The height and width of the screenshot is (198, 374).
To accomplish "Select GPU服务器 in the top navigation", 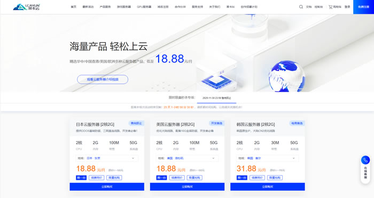I will pos(144,7).
